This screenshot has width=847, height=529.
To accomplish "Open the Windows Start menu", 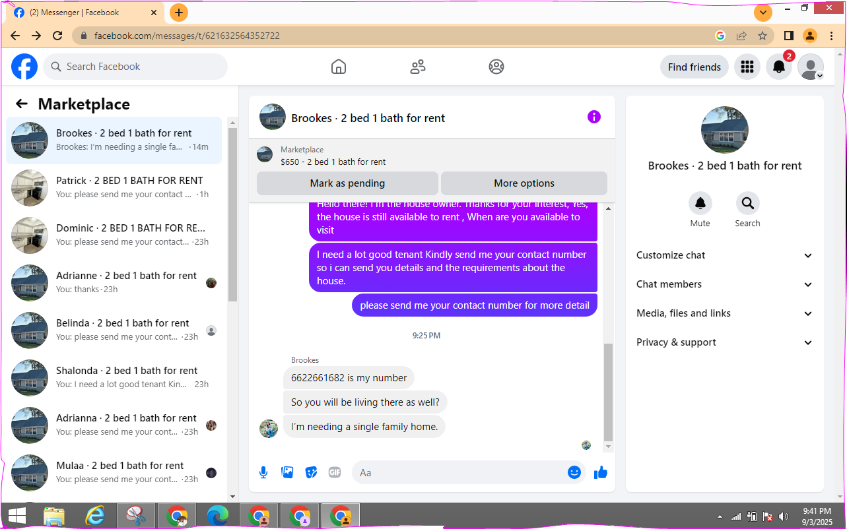I will click(x=17, y=516).
